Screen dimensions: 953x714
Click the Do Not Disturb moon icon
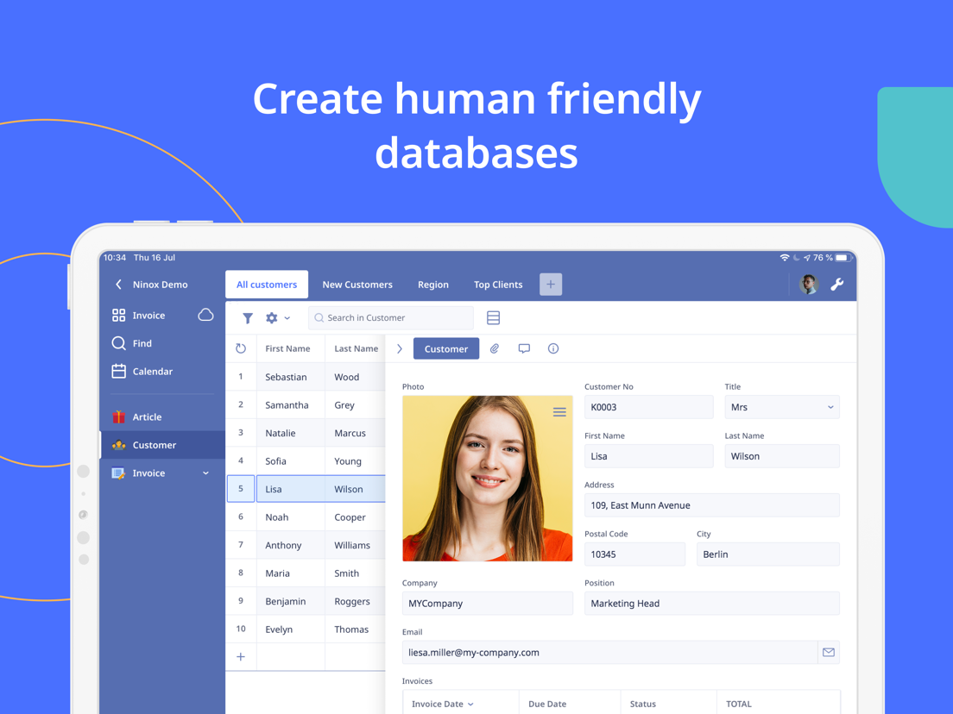coord(796,258)
